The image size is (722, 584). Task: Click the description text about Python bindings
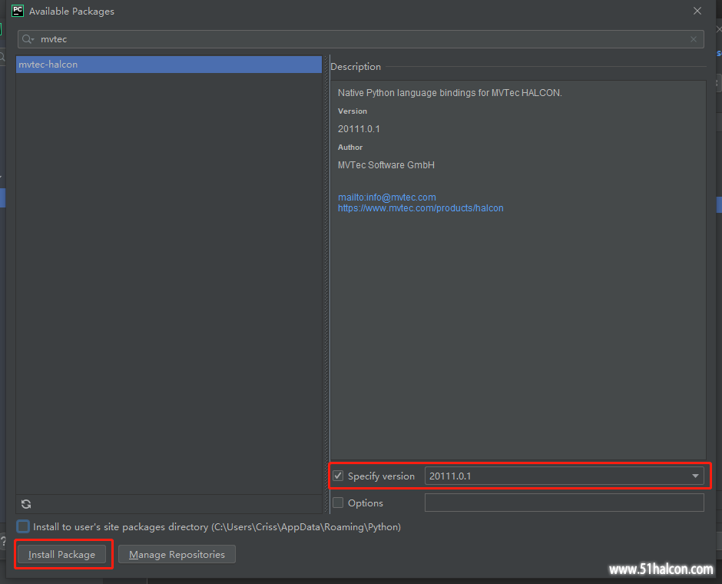[x=450, y=92]
